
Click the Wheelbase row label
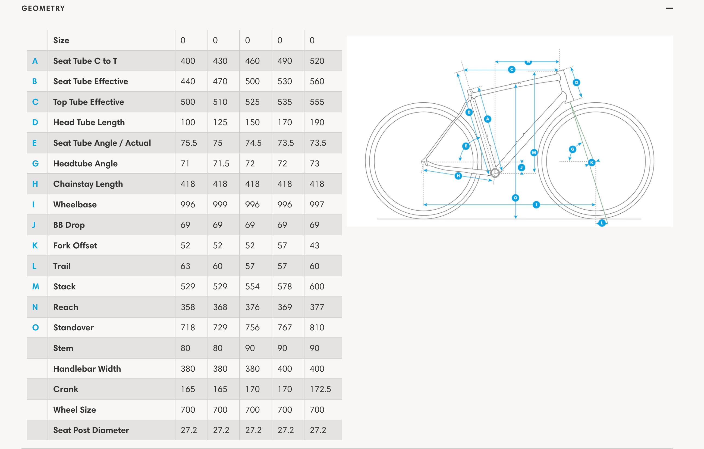[x=75, y=204]
